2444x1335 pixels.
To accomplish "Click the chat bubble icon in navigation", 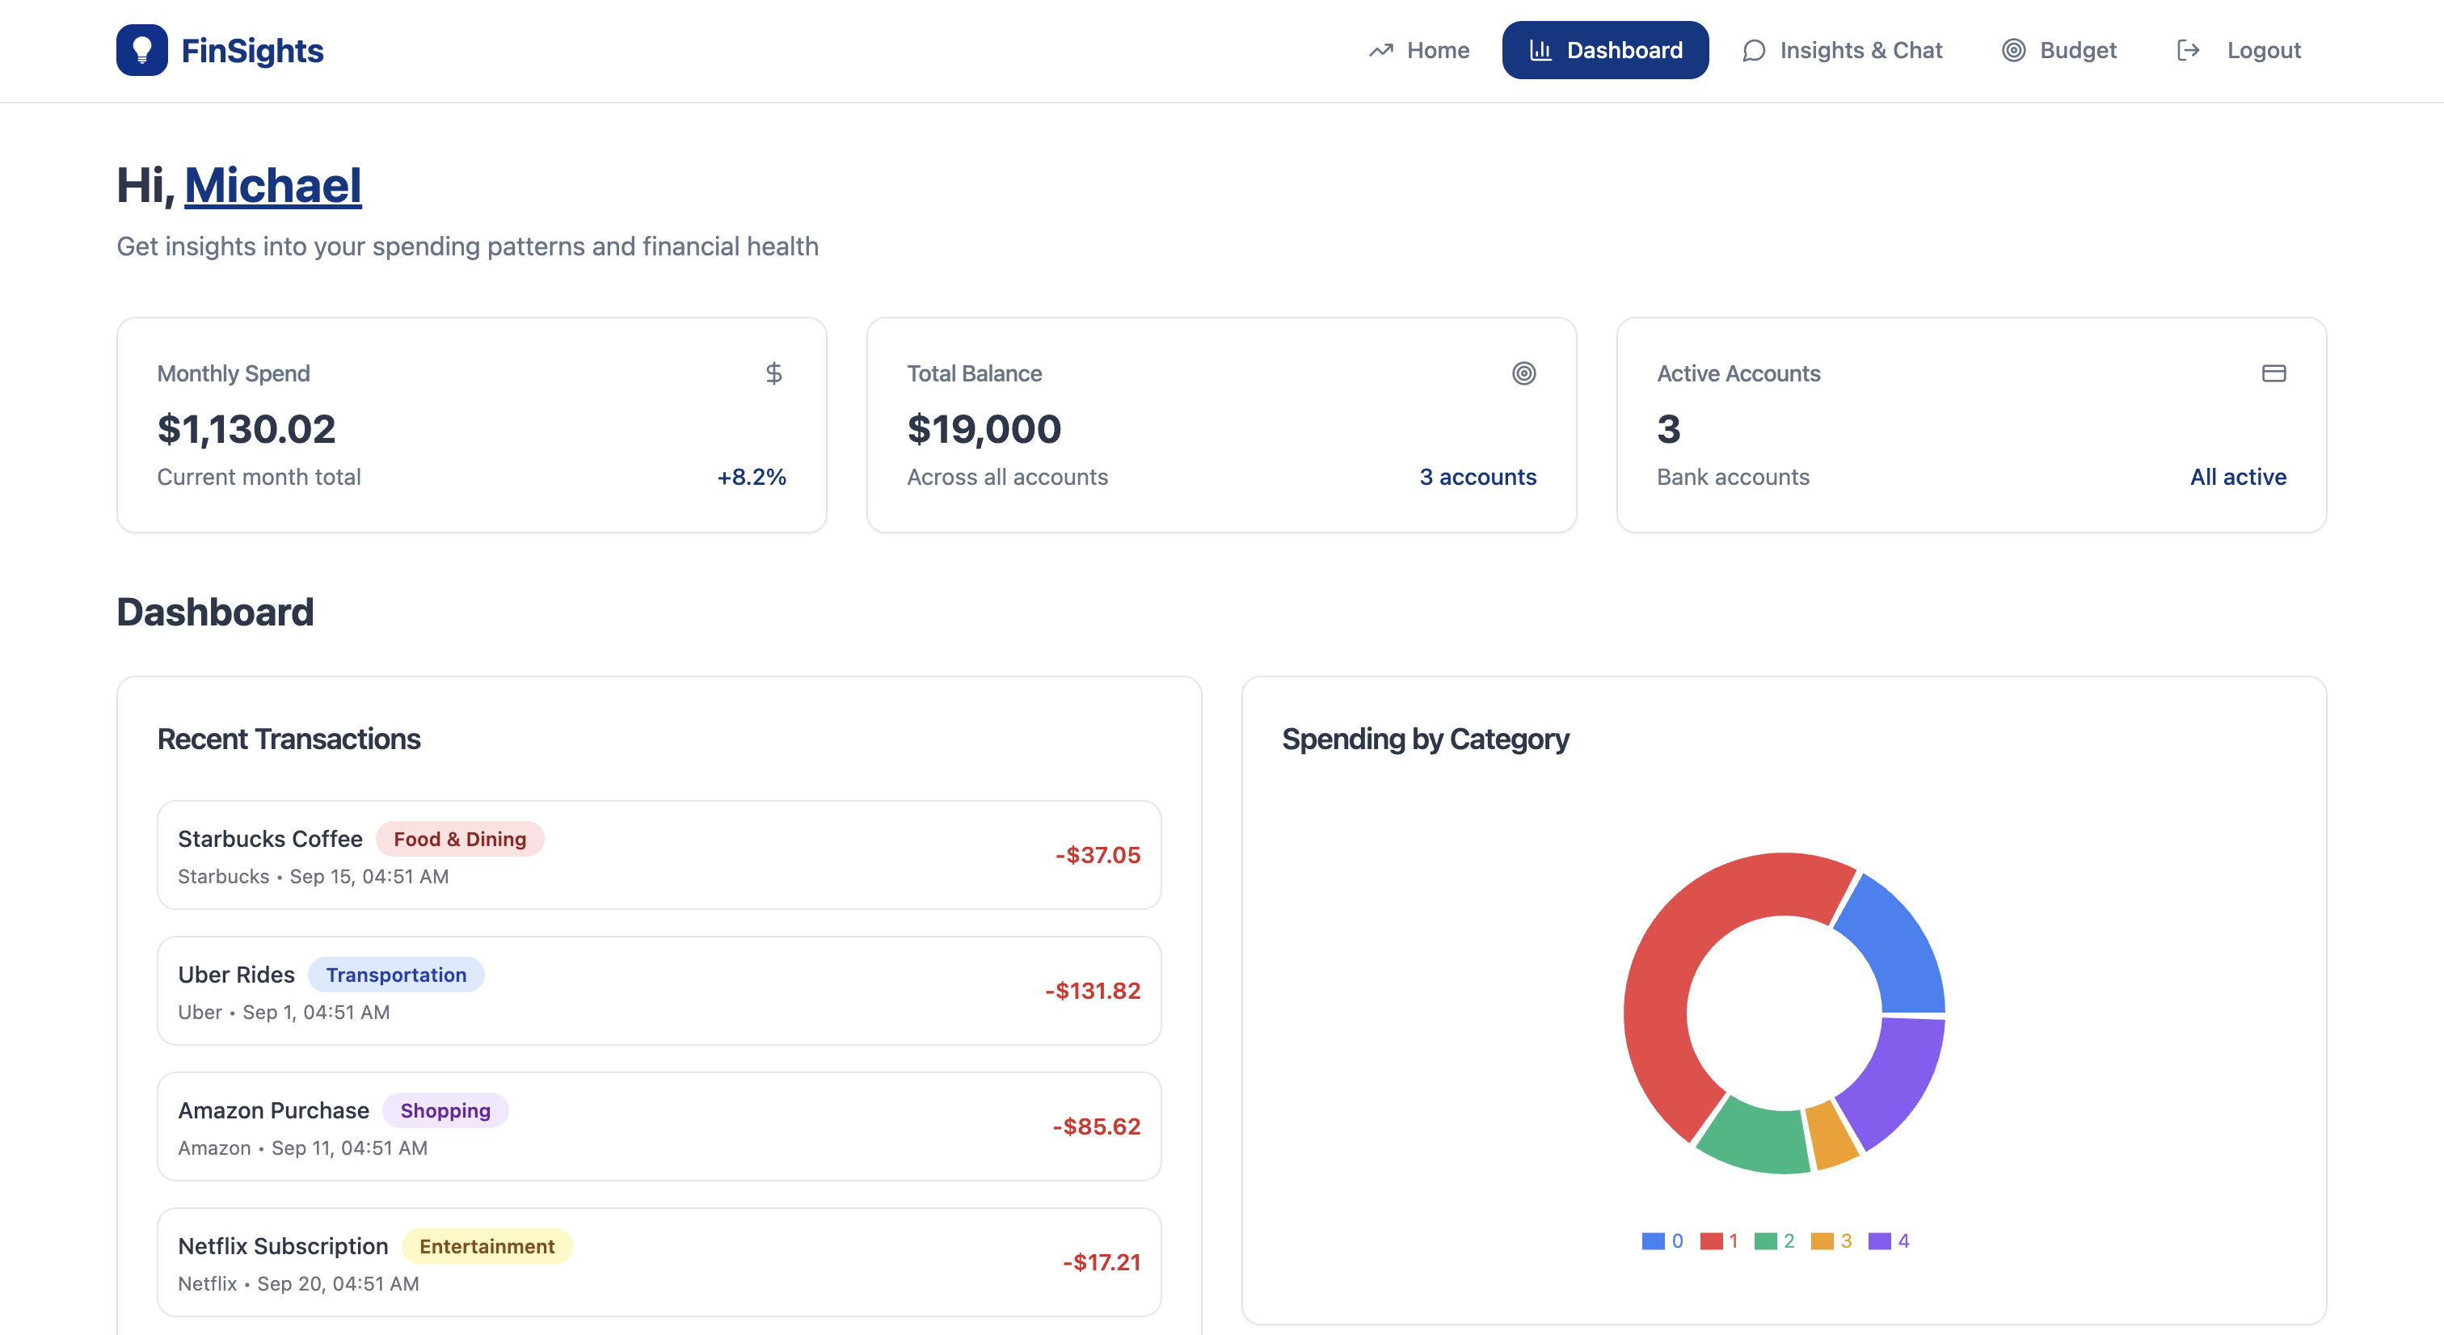I will pos(1753,50).
